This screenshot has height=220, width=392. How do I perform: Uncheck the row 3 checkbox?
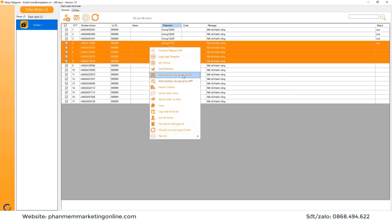(66, 39)
